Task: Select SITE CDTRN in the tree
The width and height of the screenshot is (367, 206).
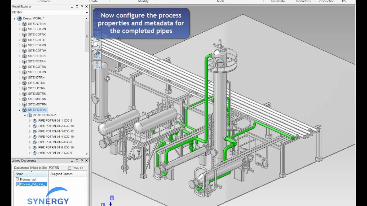Action: click(x=37, y=45)
